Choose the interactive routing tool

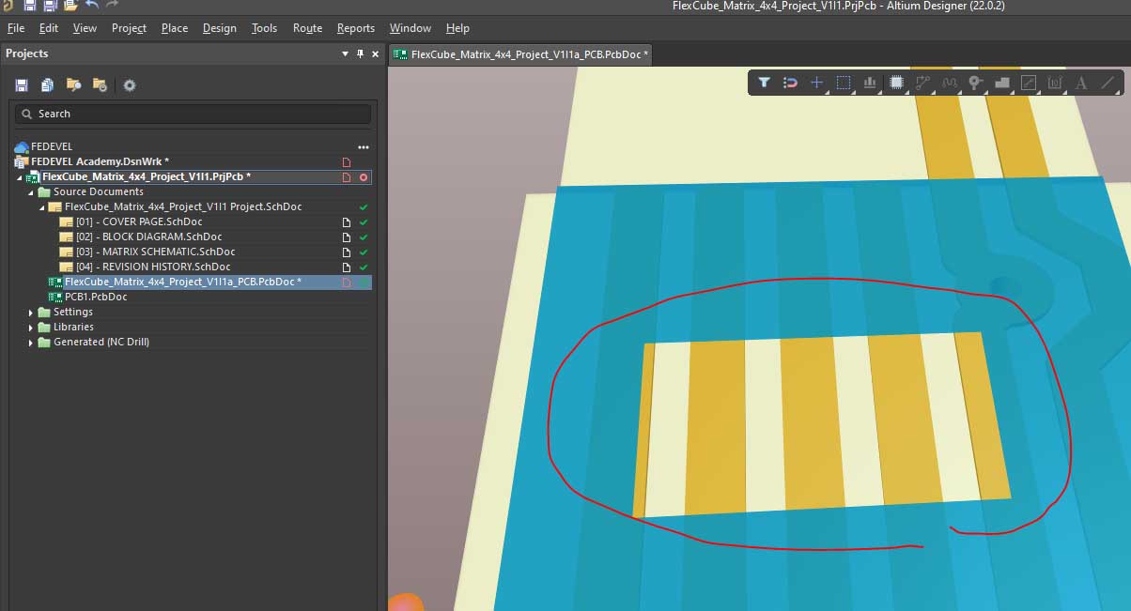click(x=923, y=83)
